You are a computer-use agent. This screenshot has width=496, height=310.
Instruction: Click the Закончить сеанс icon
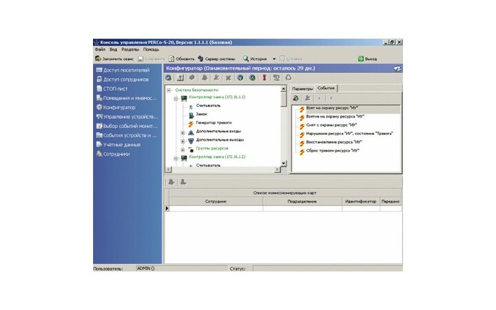(x=98, y=59)
